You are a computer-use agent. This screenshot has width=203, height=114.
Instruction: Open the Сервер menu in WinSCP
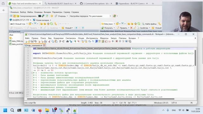tap(67, 12)
